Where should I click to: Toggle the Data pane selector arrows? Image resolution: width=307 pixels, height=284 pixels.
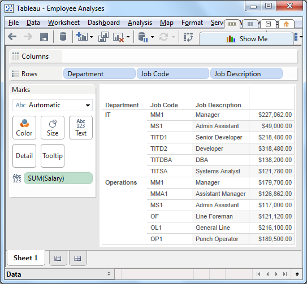(x=109, y=274)
